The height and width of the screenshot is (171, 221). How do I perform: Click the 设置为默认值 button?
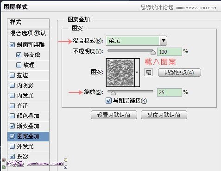point(114,115)
